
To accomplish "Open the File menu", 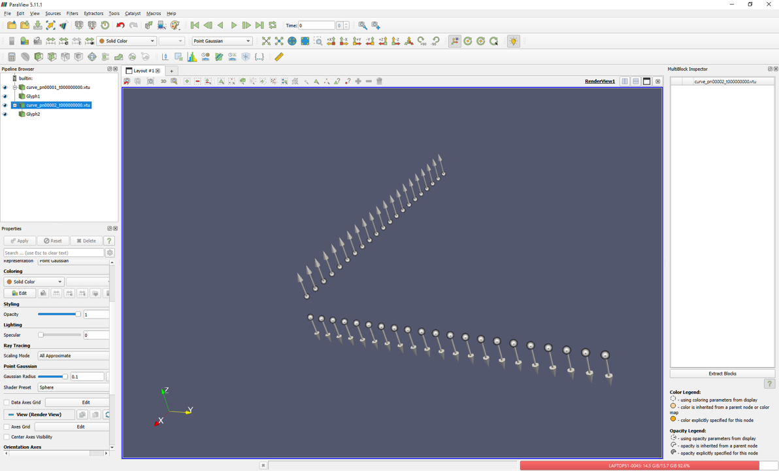I will point(7,14).
